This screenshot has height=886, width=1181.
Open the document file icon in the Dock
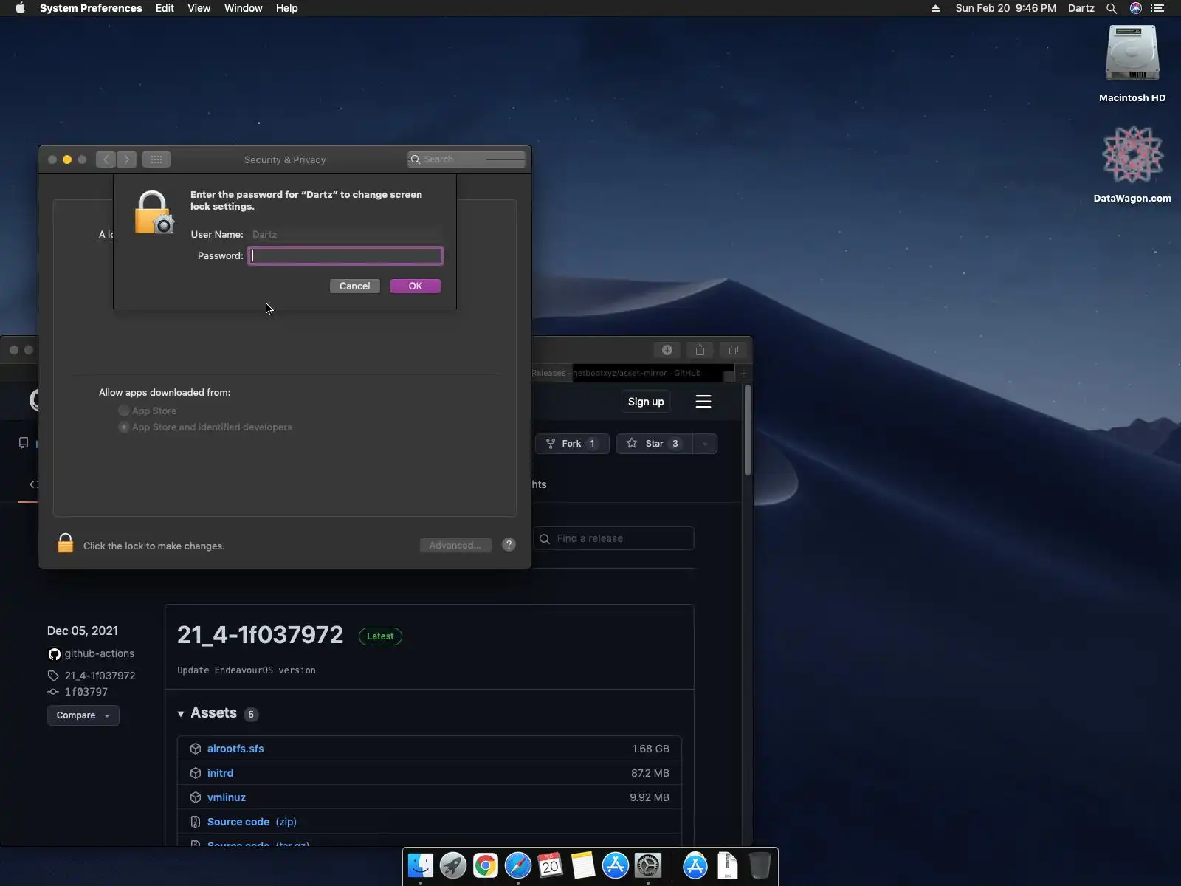(728, 865)
